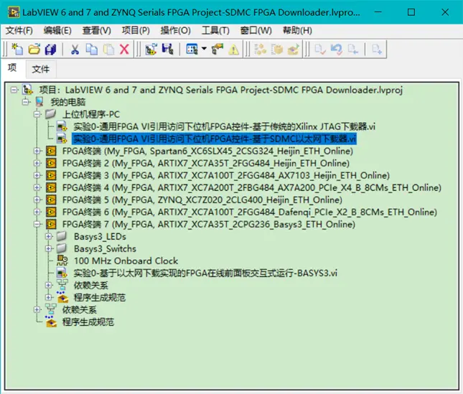Select the 我的电脑 item

pos(67,102)
